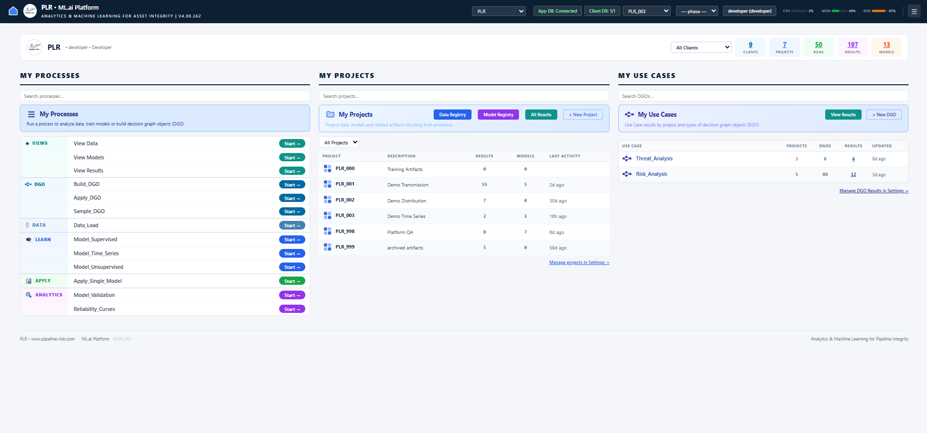927x433 pixels.
Task: Start the Sample_DGO process
Action: point(292,212)
